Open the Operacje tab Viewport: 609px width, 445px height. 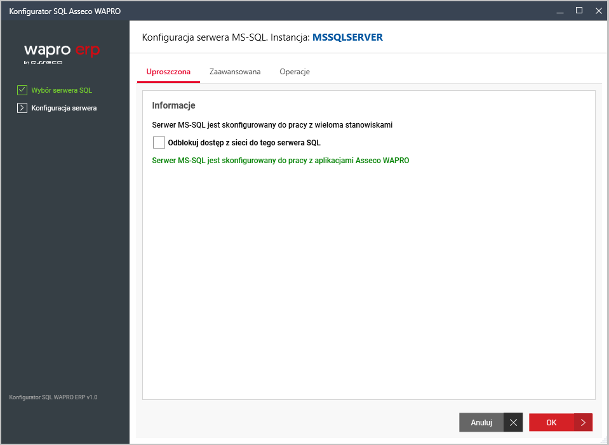[295, 72]
